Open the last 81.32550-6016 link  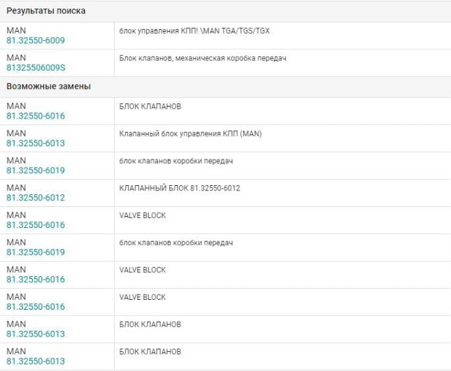36,307
